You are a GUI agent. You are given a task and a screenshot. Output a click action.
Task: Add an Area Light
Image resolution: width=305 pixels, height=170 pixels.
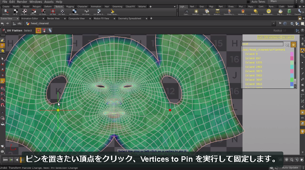click(217, 12)
